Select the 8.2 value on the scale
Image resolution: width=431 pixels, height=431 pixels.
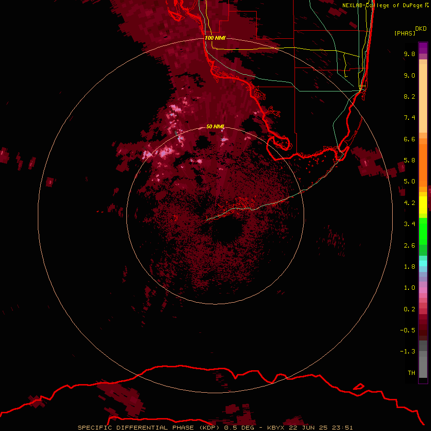click(409, 96)
